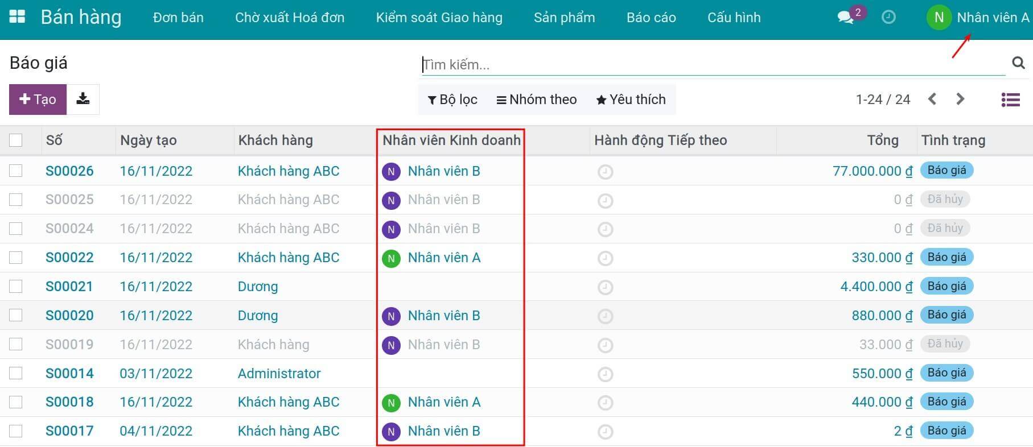The width and height of the screenshot is (1033, 447).
Task: Click the Tạo button to create quotation
Action: (37, 99)
